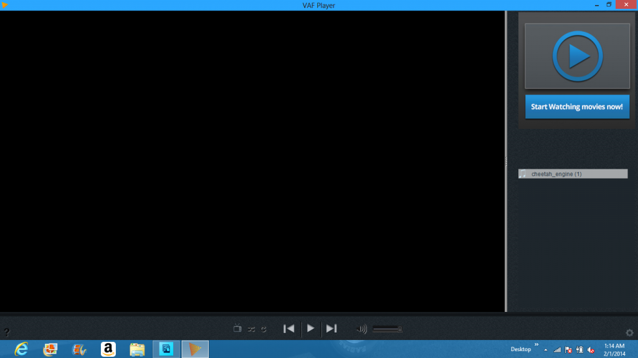Click muted volume tray icon
638x358 pixels.
591,350
